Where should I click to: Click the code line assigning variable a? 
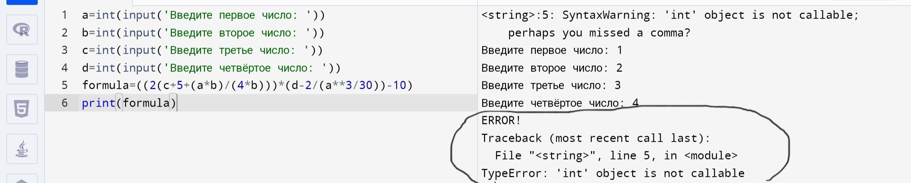[x=203, y=15]
